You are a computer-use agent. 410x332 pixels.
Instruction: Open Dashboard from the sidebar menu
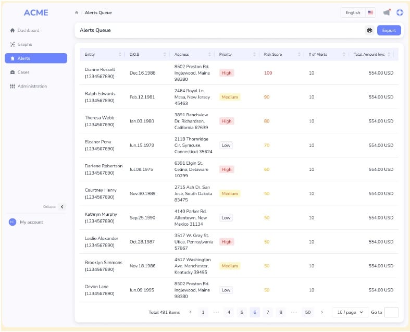point(28,30)
